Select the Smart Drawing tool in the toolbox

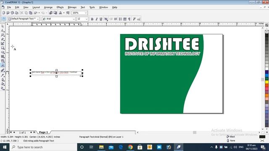[3, 44]
